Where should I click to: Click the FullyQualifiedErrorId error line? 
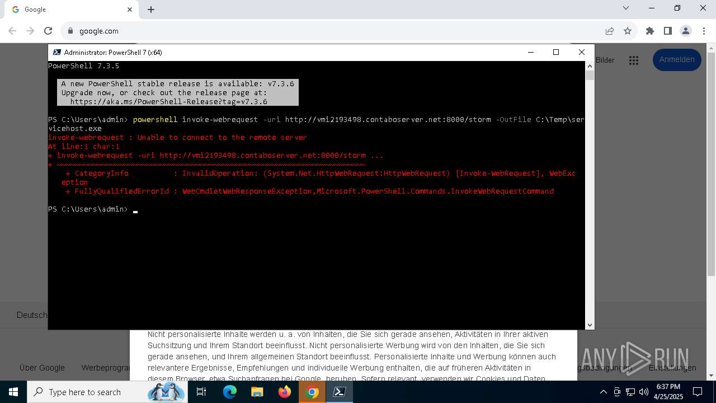(309, 191)
